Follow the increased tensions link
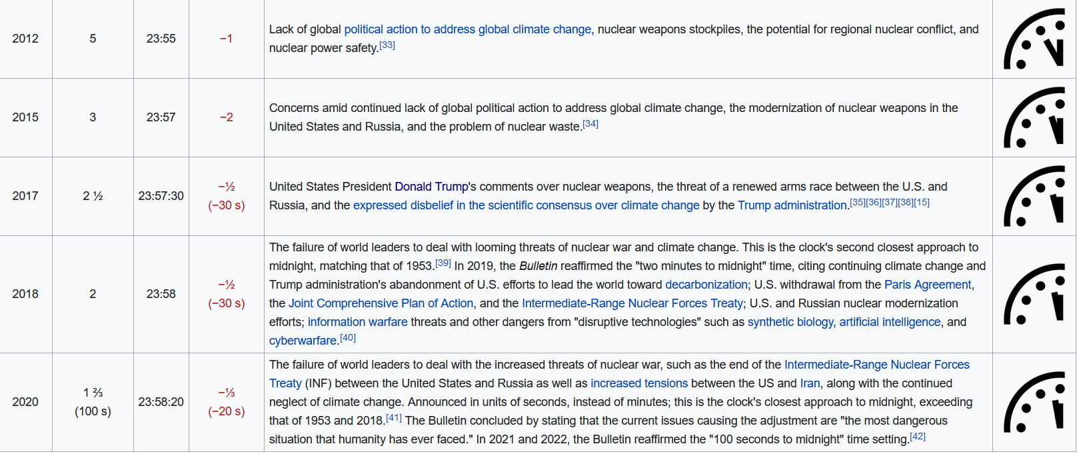Image resolution: width=1081 pixels, height=456 pixels. tap(639, 383)
